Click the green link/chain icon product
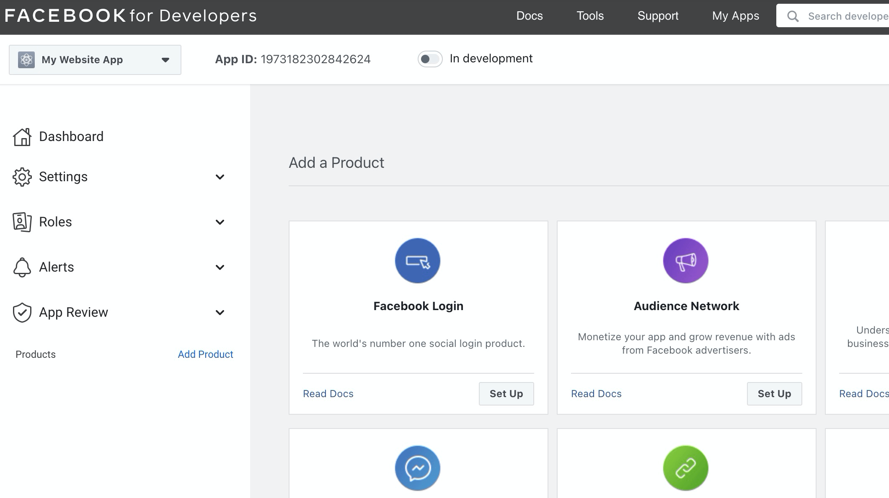 click(x=686, y=469)
